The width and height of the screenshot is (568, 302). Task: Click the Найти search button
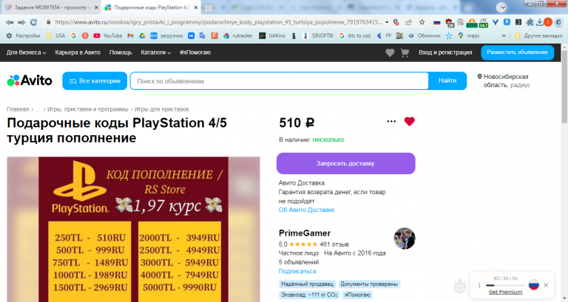[x=447, y=80]
